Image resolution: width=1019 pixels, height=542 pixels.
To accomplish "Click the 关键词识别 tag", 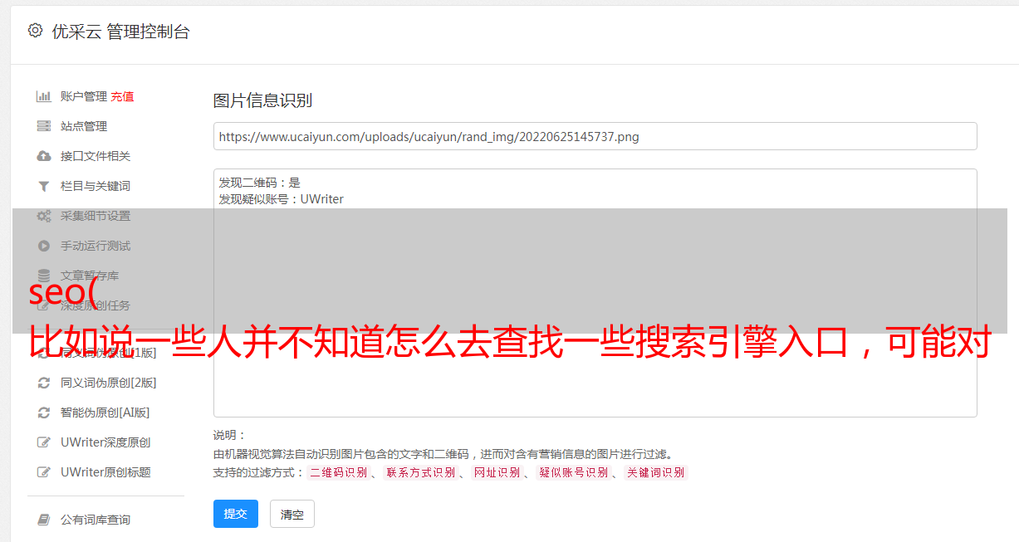I will (x=656, y=472).
